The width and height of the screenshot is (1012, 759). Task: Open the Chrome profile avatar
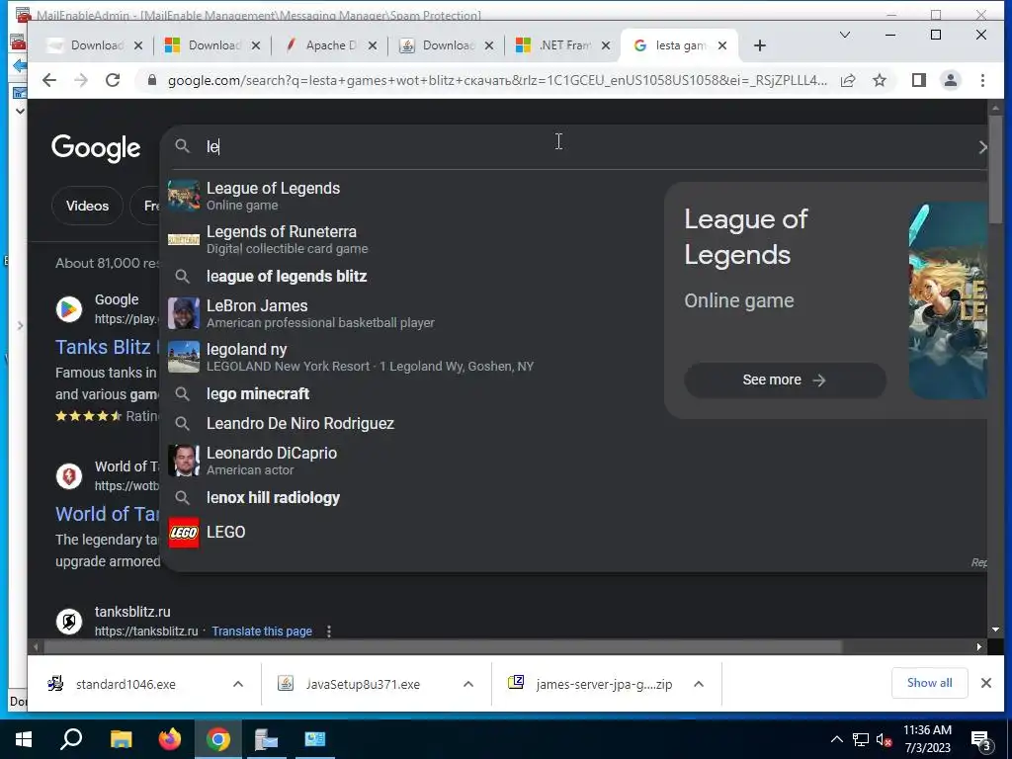[950, 80]
